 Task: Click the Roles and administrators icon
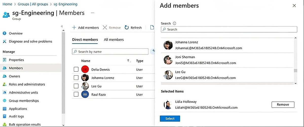point(4,84)
